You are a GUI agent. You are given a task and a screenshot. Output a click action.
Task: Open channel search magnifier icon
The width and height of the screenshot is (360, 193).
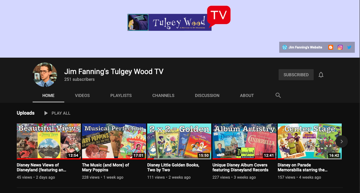click(x=278, y=95)
